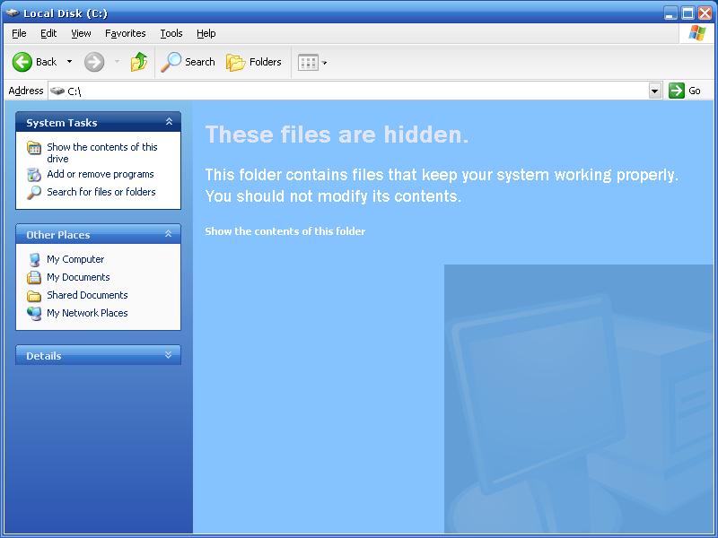718x538 pixels.
Task: Go to My Documents link
Action: click(78, 277)
